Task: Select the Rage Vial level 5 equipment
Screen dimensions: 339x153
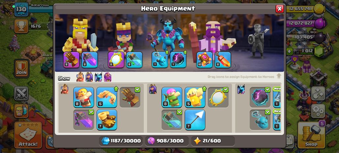Action: pyautogui.click(x=107, y=97)
